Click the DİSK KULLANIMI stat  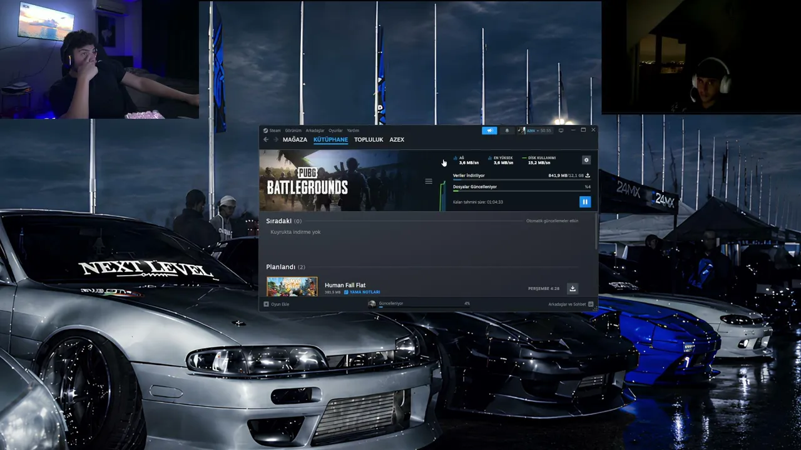pyautogui.click(x=539, y=161)
